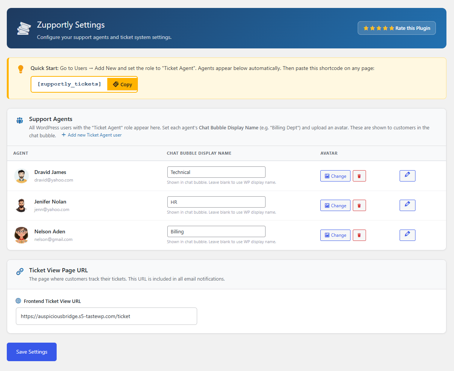Click the globe icon next to Frontend Ticket View URL
The image size is (454, 371).
[18, 301]
